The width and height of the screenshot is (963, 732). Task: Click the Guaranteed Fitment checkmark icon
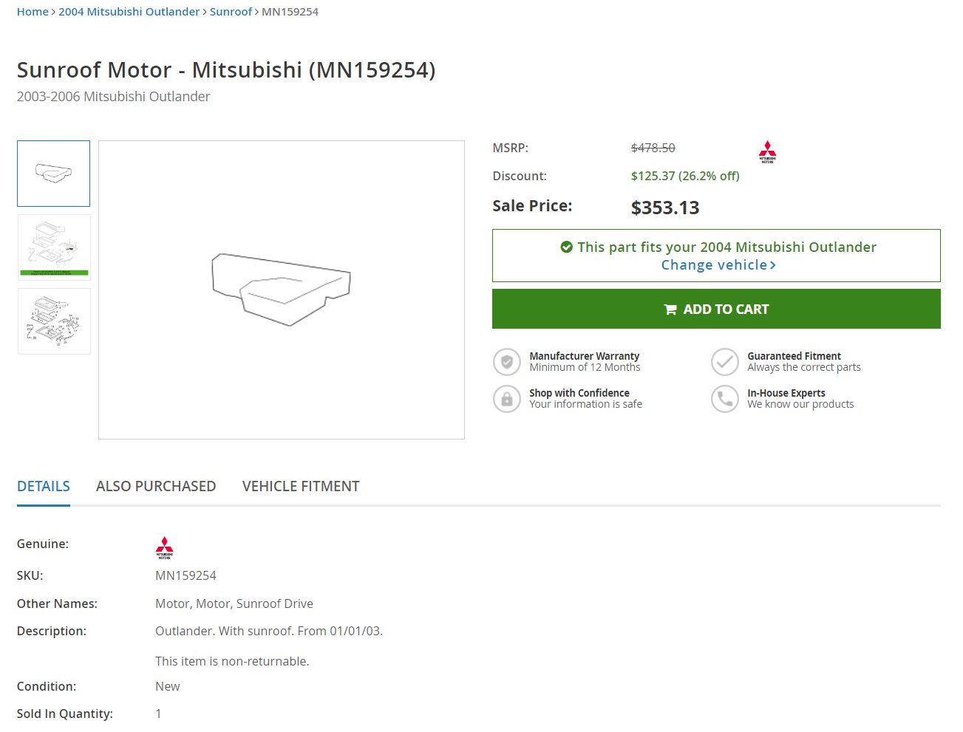725,362
